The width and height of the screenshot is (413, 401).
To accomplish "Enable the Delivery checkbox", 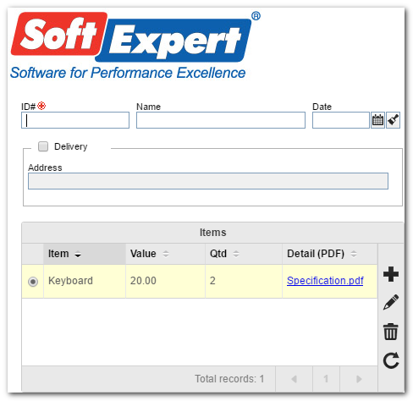I will [43, 146].
